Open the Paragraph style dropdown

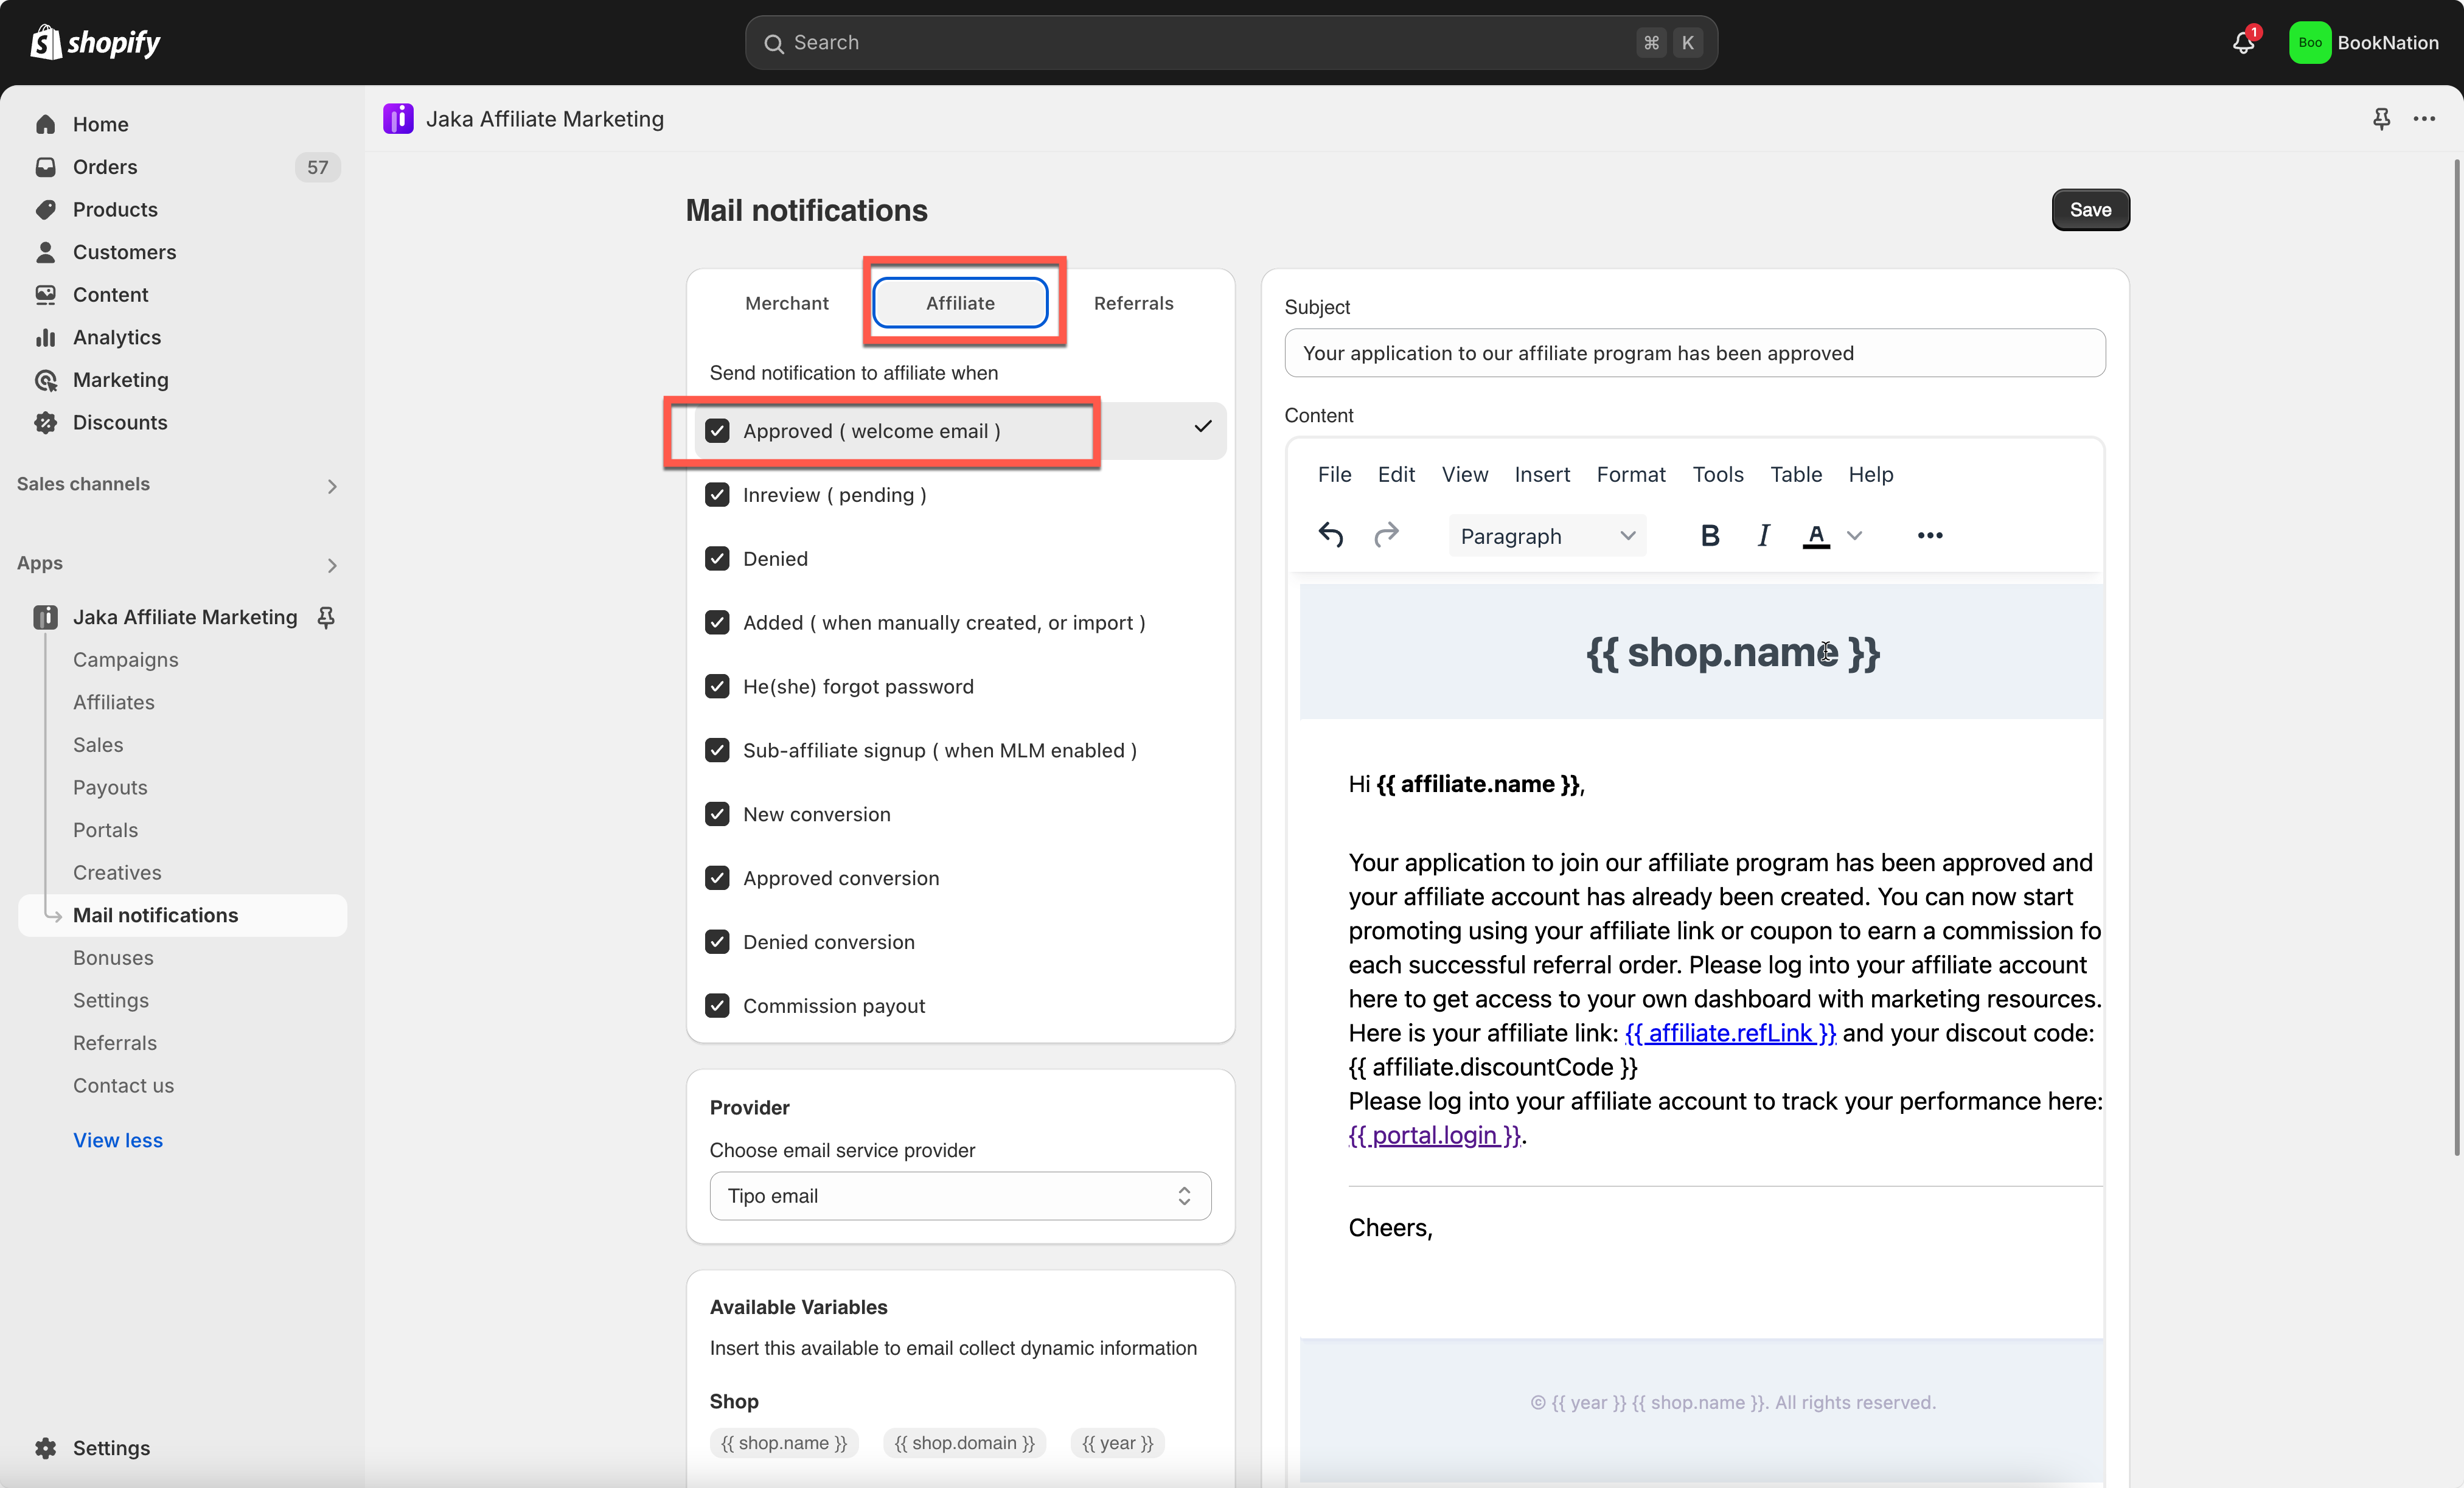[x=1546, y=536]
